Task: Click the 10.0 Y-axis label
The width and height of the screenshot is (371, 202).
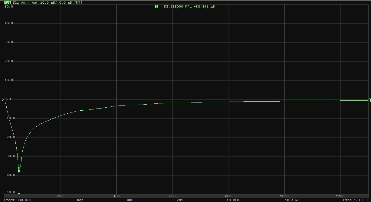Action: click(8, 80)
